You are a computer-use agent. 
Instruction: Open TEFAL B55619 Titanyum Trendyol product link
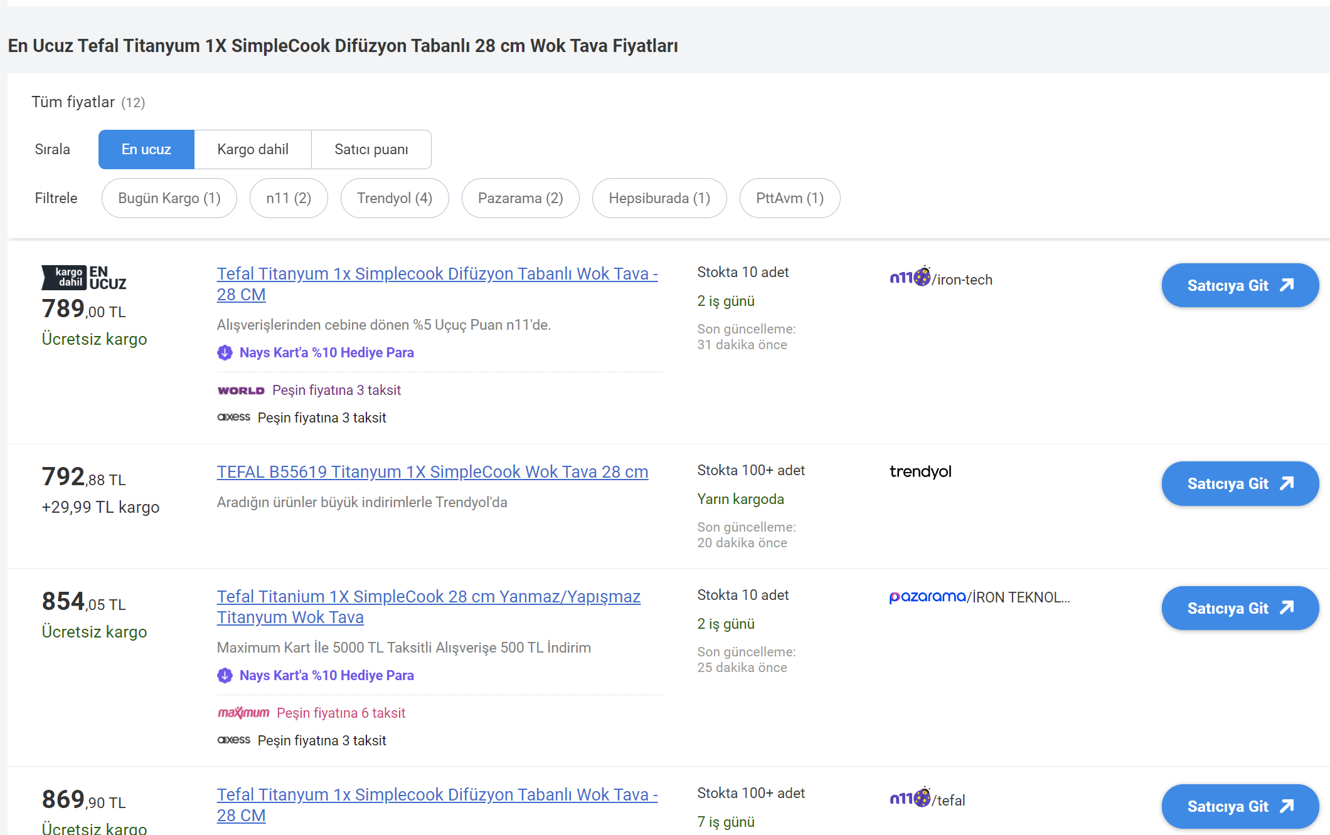tap(432, 471)
